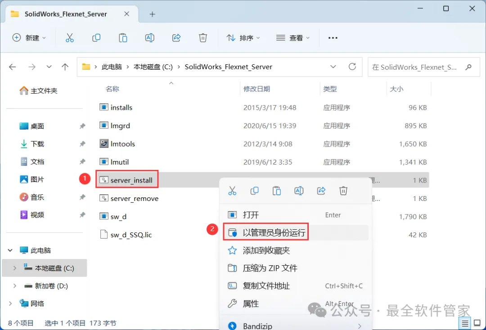Screen dimensions: 486x330
Task: Expand the Network (网络) tree node
Action: (10, 303)
